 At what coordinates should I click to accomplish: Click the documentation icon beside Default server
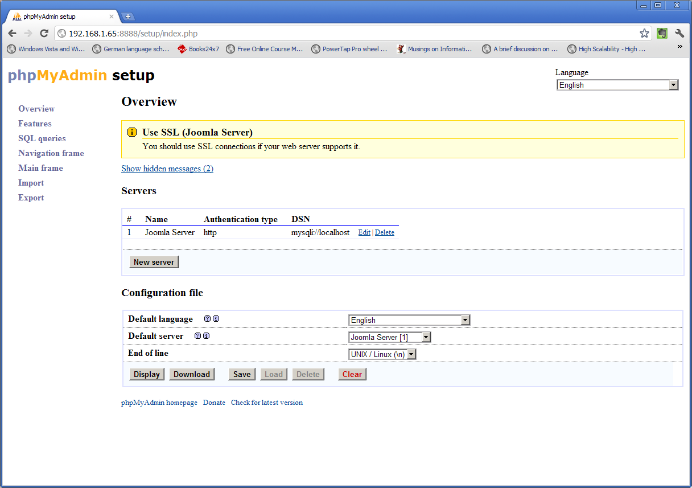click(x=206, y=336)
